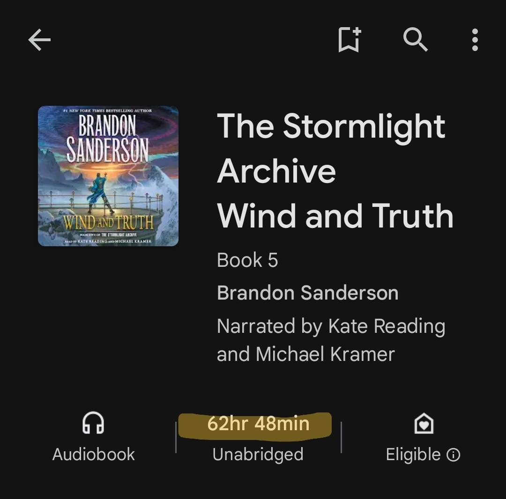Screen dimensions: 506x499
Task: Tap the family library house icon
Action: [x=424, y=423]
